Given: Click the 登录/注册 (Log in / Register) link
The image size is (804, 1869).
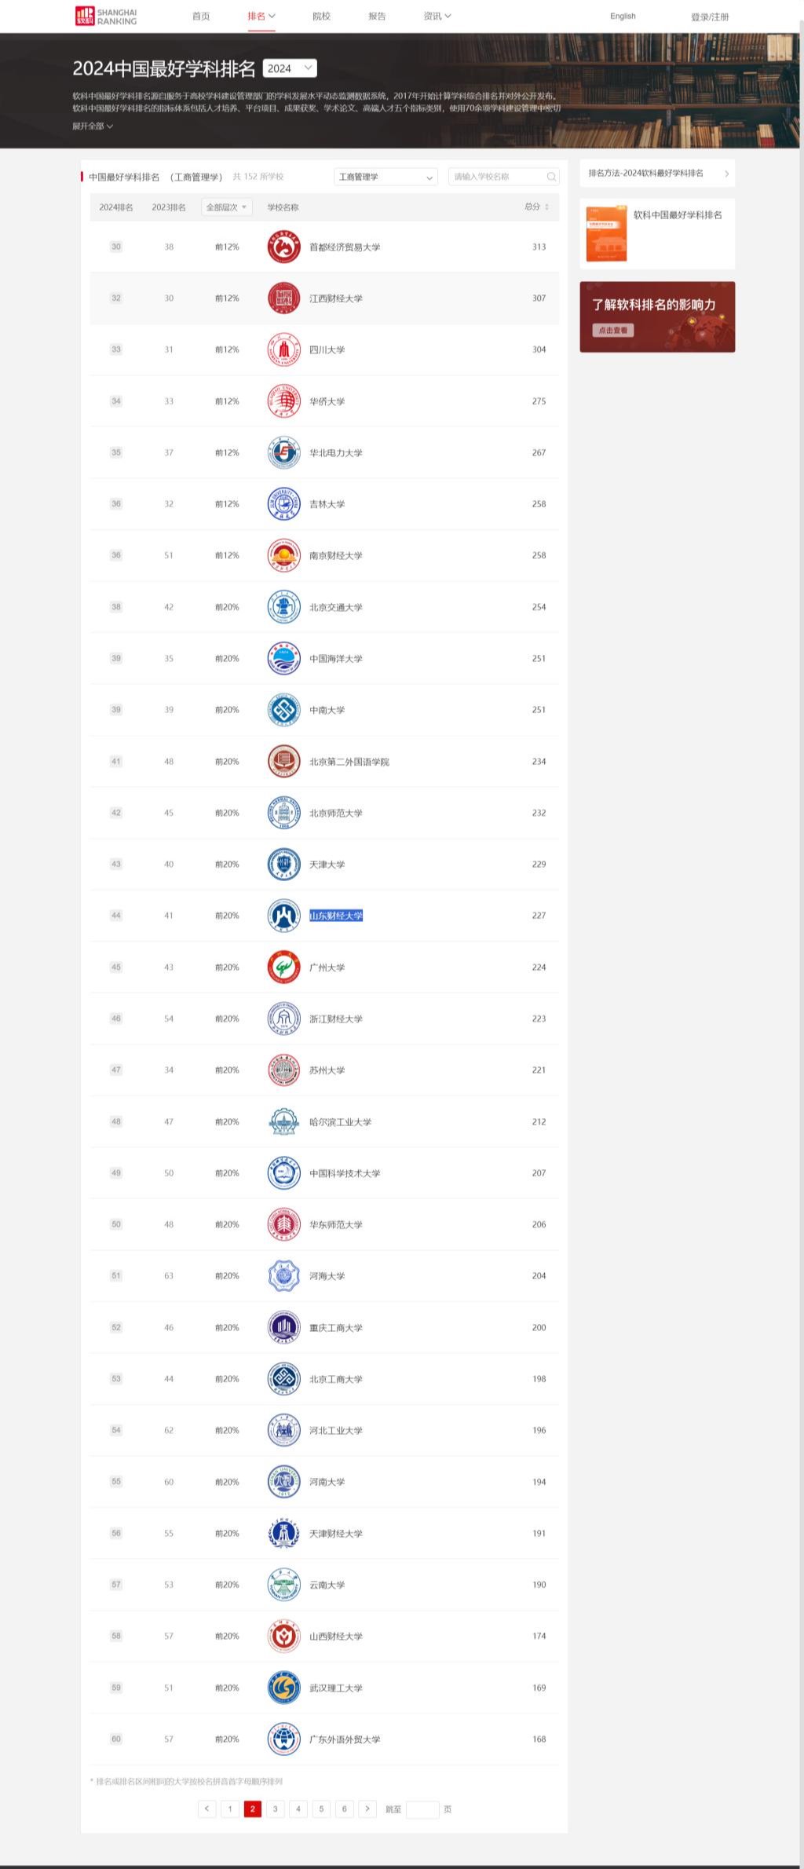Looking at the screenshot, I should (x=710, y=16).
